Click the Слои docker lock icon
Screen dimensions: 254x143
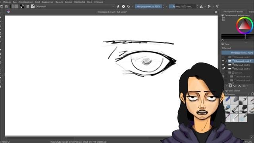click(x=223, y=44)
